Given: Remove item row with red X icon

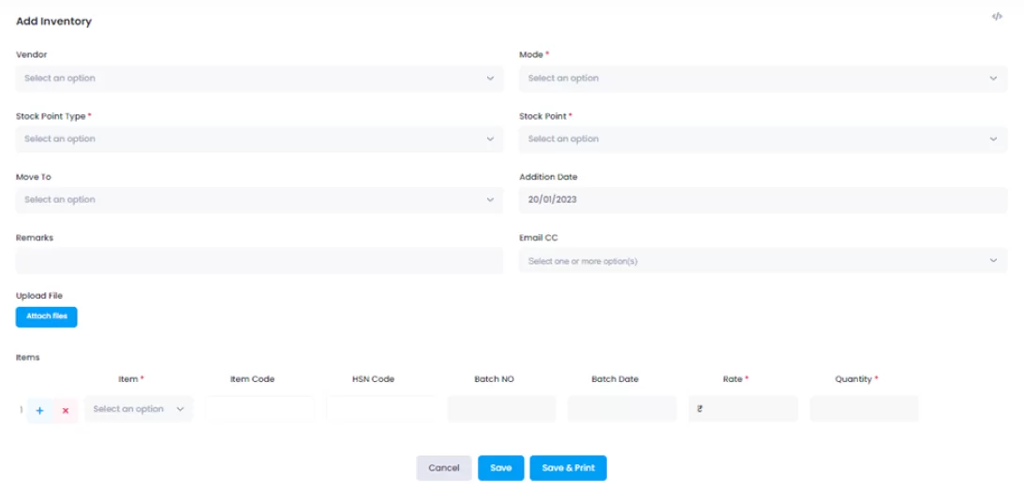Looking at the screenshot, I should [x=66, y=410].
